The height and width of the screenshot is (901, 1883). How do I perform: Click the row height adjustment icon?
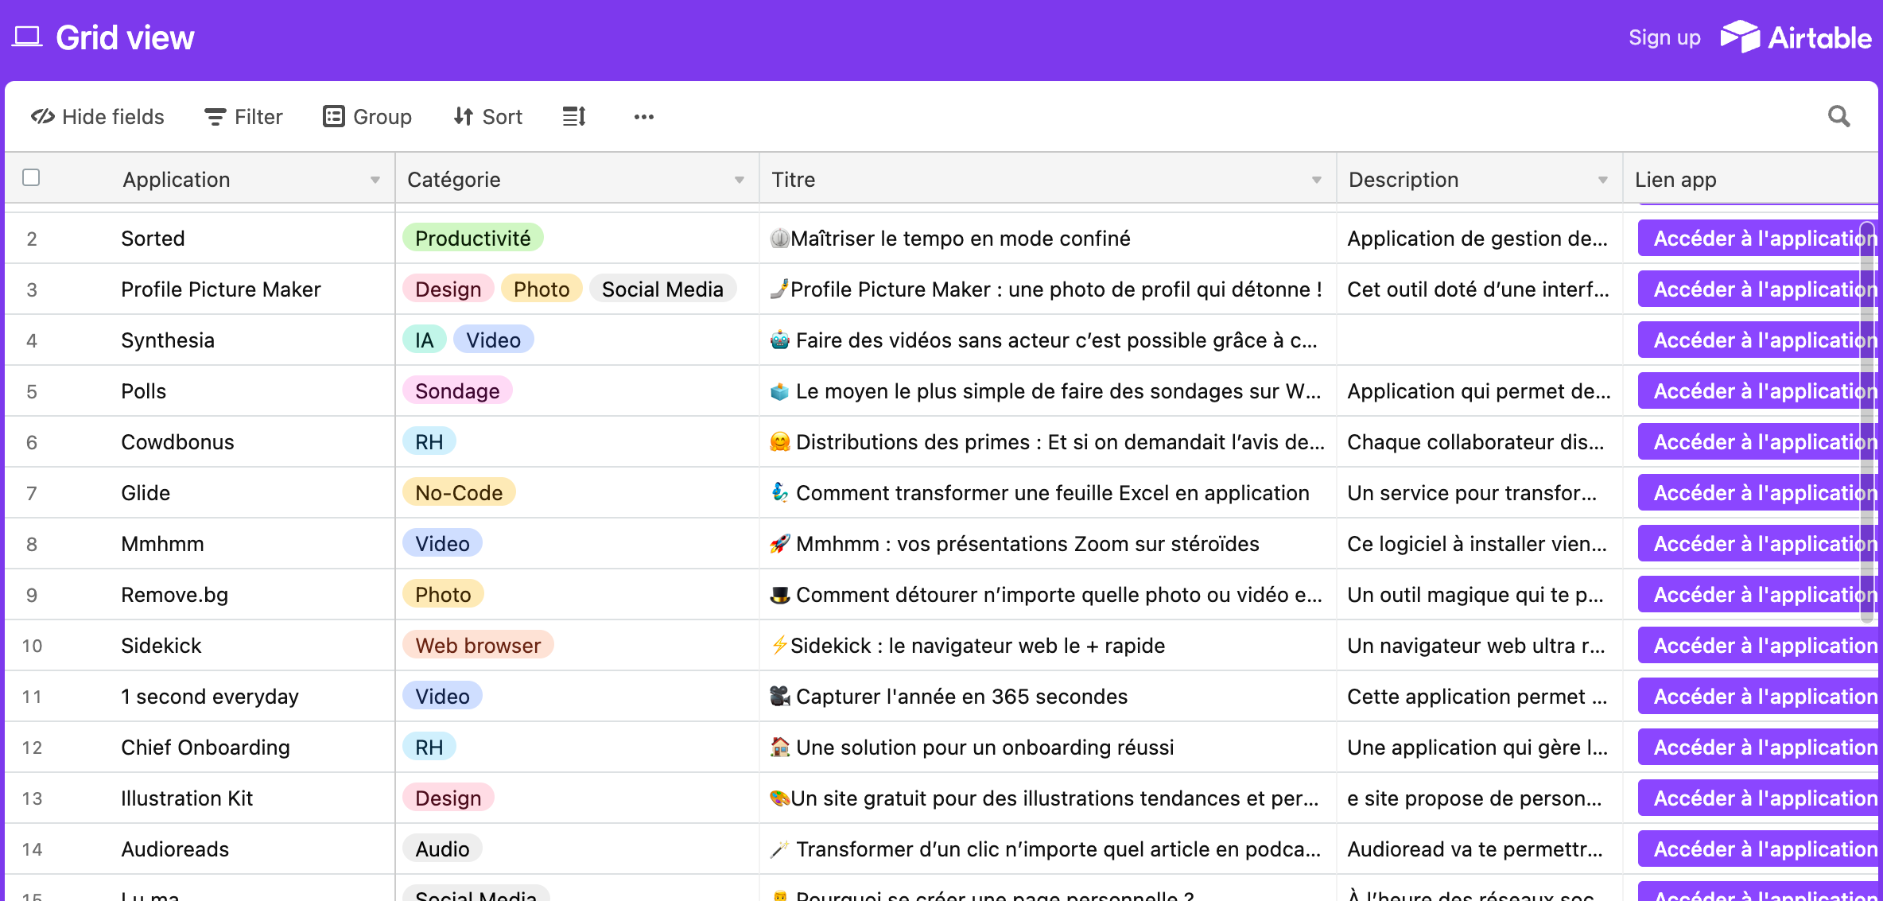573,116
